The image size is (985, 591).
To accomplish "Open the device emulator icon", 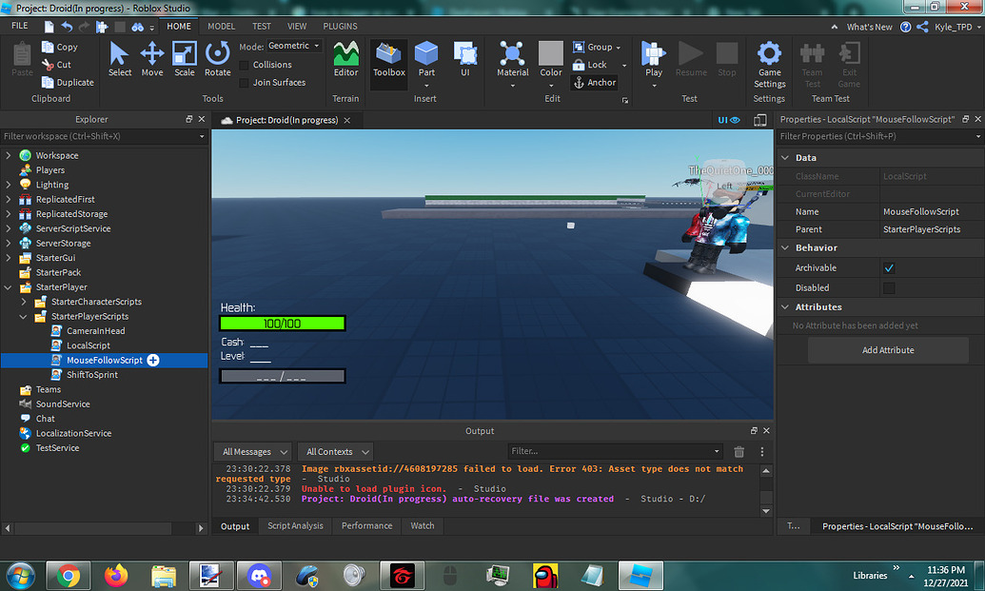I will pyautogui.click(x=760, y=120).
